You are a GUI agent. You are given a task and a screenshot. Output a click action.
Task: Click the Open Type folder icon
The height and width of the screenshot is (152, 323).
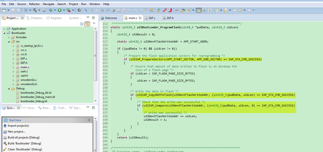coord(183,10)
